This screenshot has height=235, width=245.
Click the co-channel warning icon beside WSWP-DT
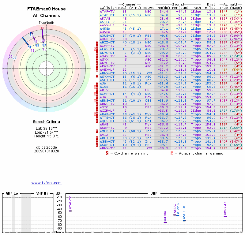click(x=97, y=145)
